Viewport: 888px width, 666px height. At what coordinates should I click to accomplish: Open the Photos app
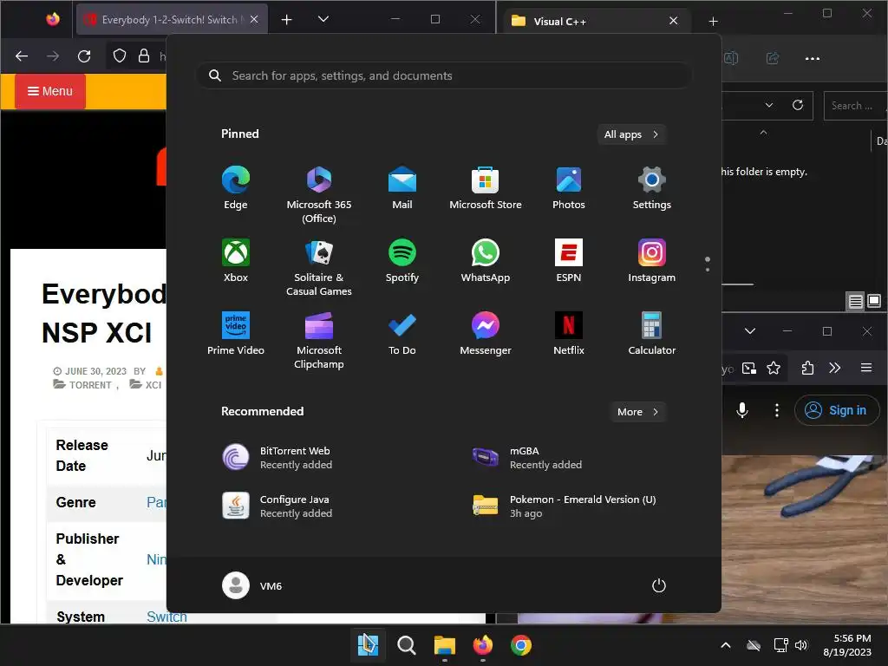[x=569, y=188]
